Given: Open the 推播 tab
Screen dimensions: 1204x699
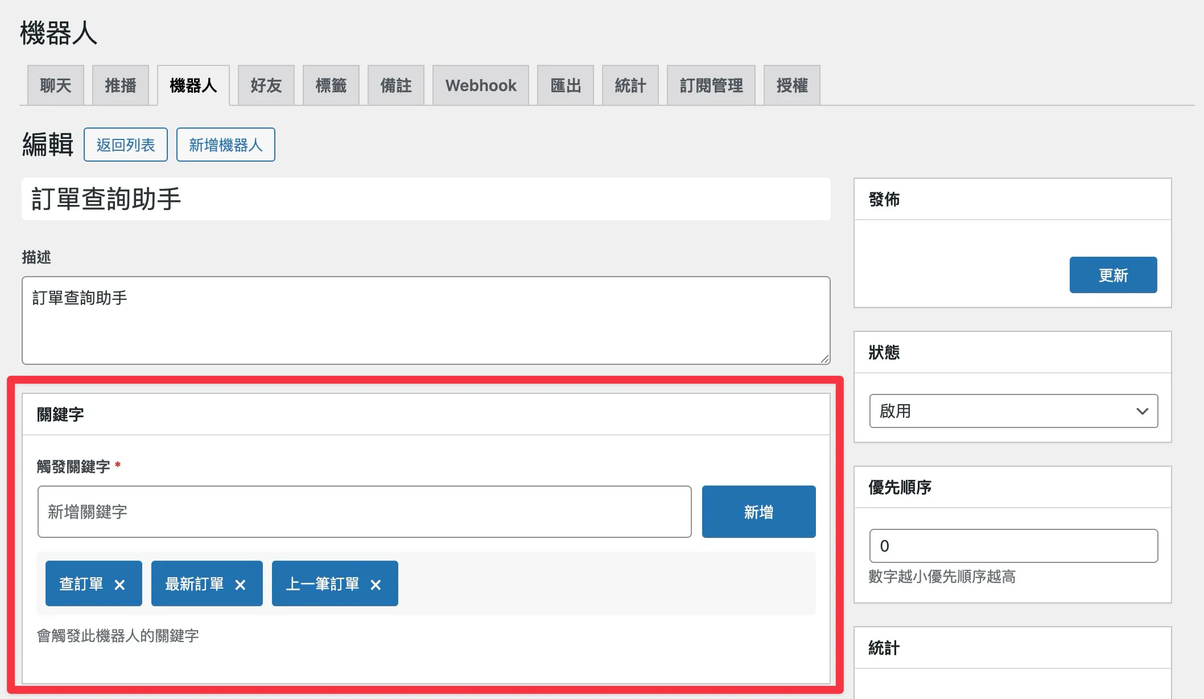Looking at the screenshot, I should tap(120, 85).
